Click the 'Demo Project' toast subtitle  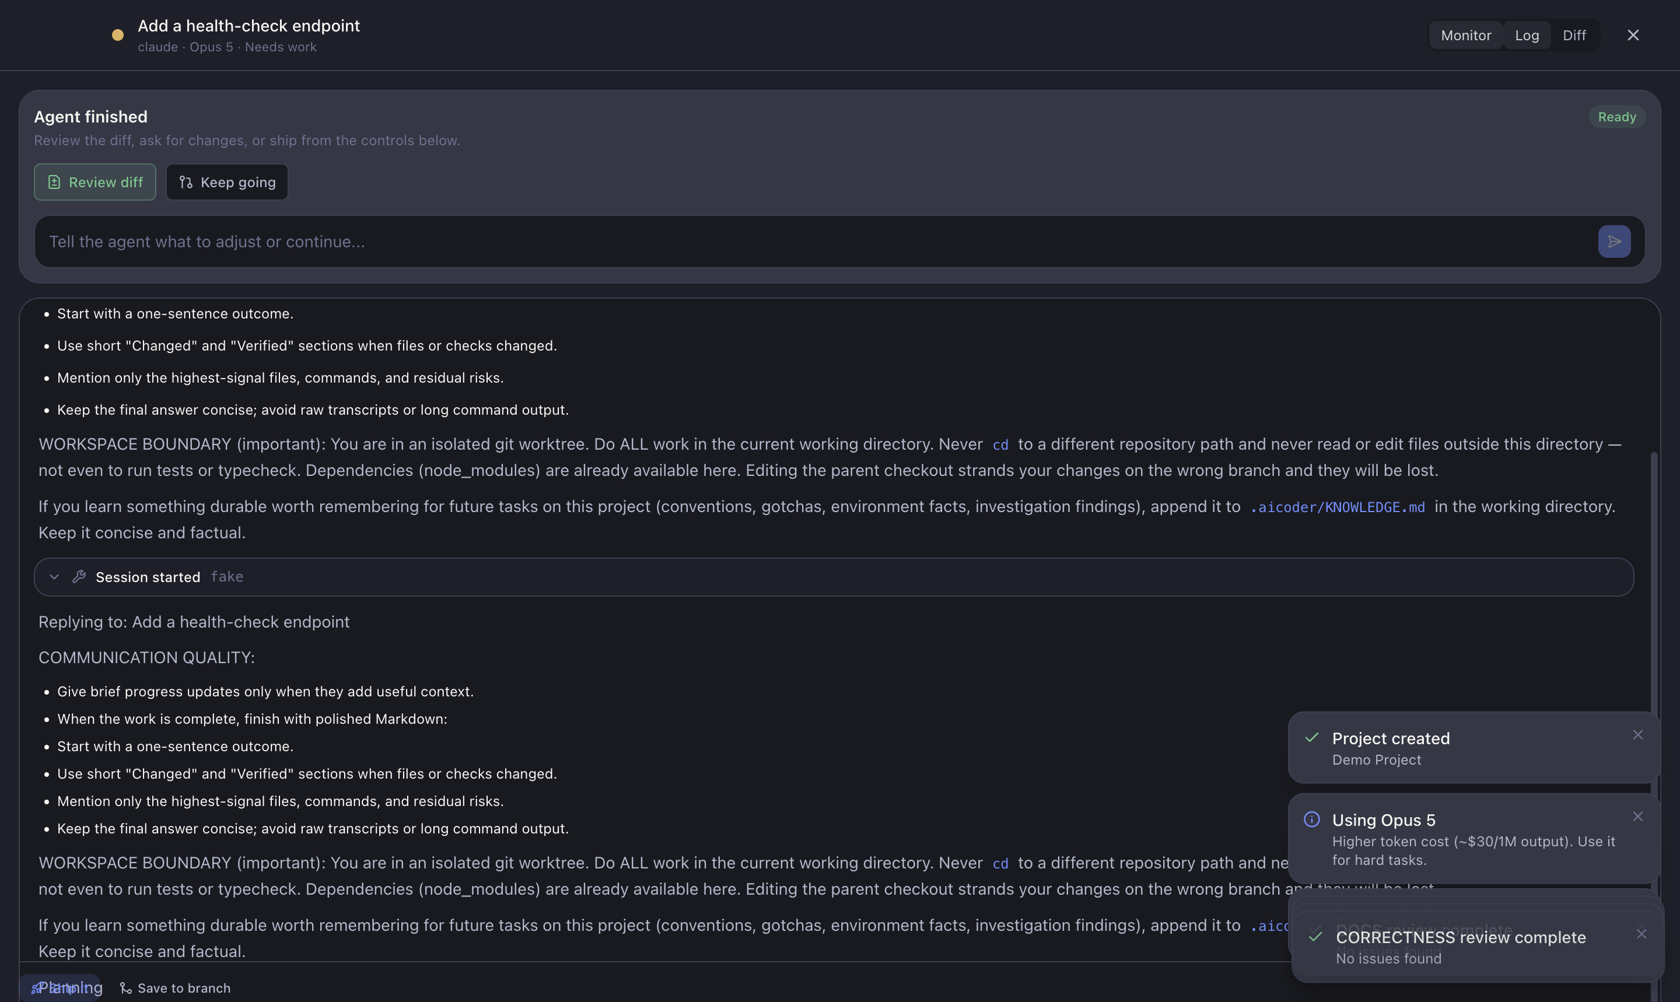(1376, 759)
